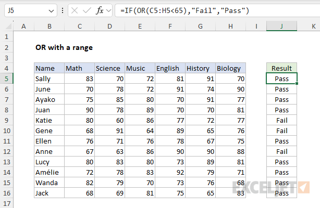The height and width of the screenshot is (208, 320).
Task: Click the Biology header cell
Action: pyautogui.click(x=230, y=68)
